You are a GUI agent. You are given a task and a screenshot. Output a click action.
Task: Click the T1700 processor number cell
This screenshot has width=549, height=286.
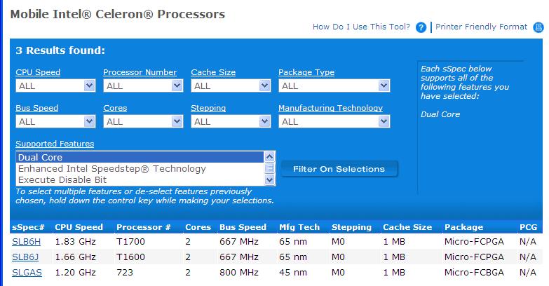pos(130,242)
